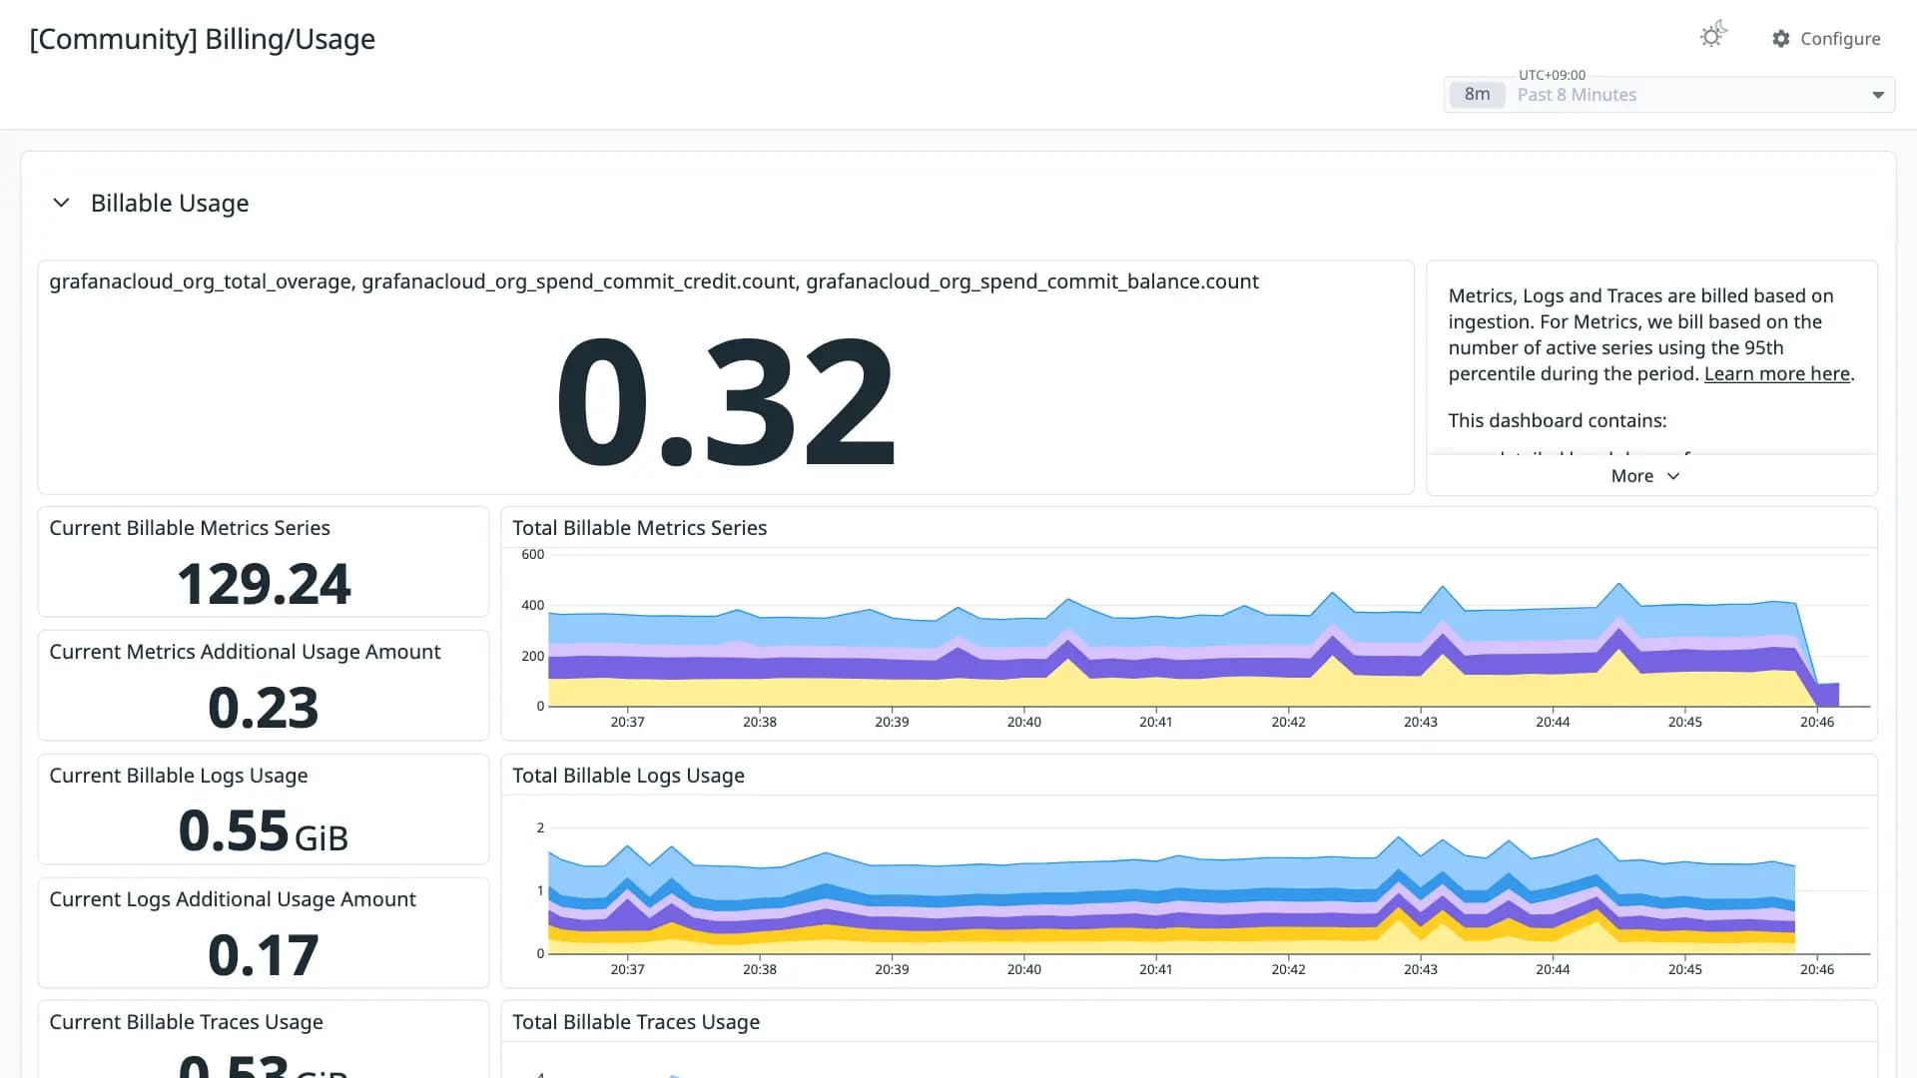Click the Total Billable Logs Usage title
The image size is (1917, 1078).
628,776
